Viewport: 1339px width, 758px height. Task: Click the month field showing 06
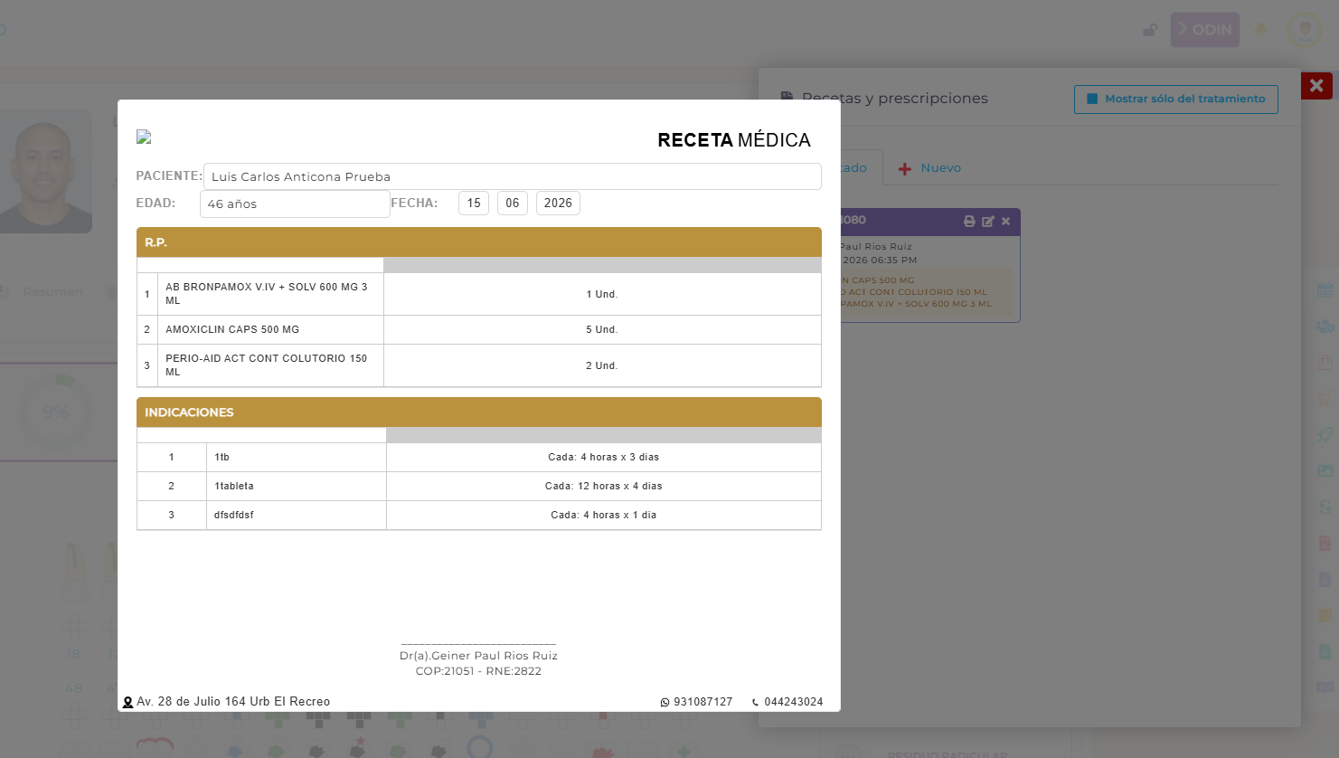point(513,204)
